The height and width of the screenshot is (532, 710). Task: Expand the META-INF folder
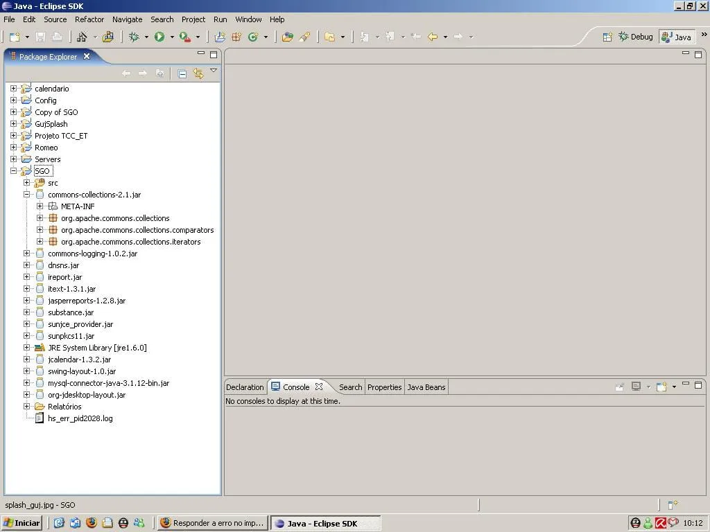click(40, 206)
